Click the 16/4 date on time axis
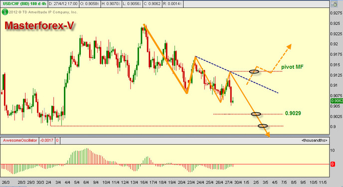The image size is (343, 187). tap(144, 183)
